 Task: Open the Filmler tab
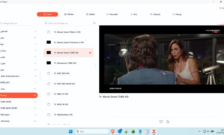pos(69,14)
